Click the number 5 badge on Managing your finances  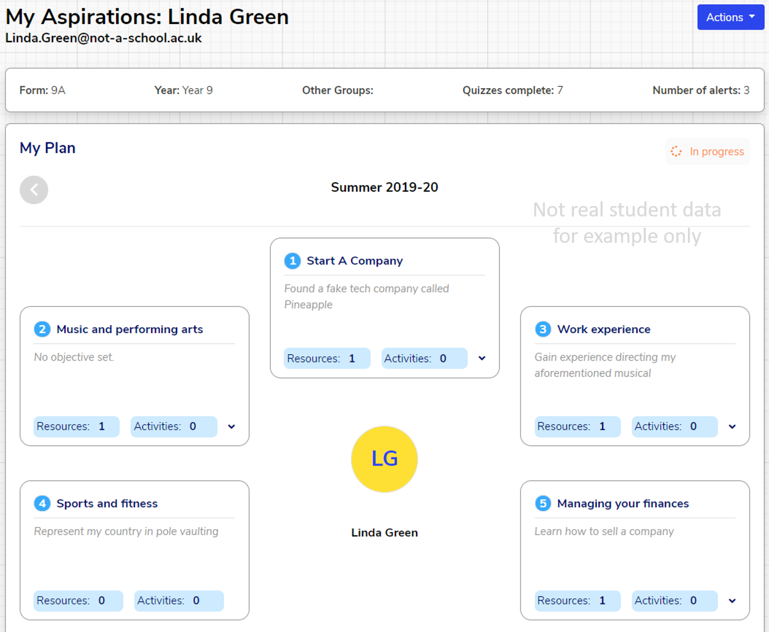[543, 503]
